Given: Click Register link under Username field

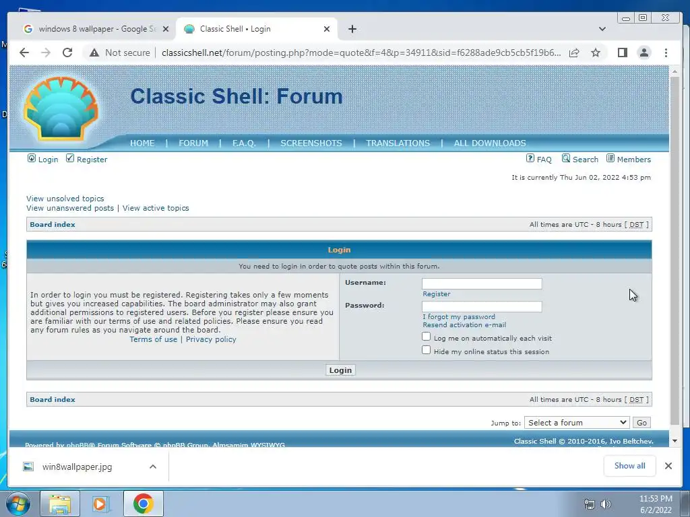Looking at the screenshot, I should click(x=436, y=294).
